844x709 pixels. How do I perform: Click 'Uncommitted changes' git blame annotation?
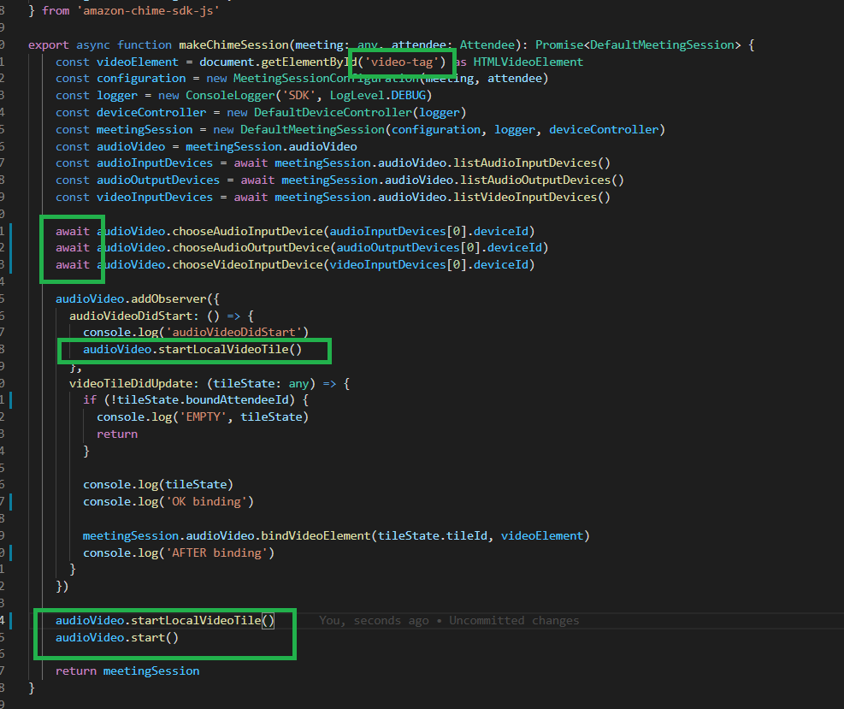click(x=514, y=621)
